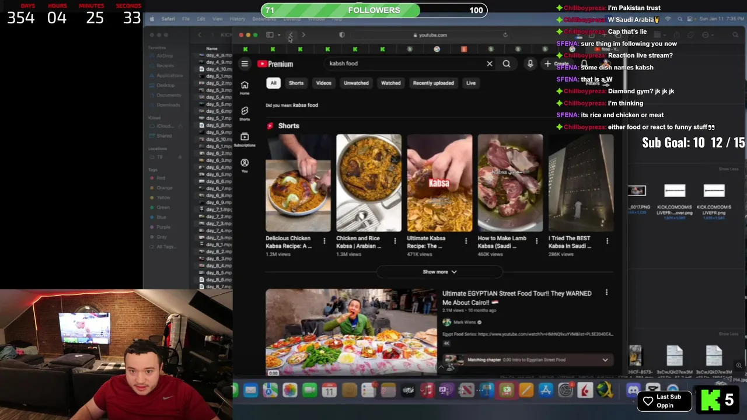This screenshot has width=747, height=420.
Task: Select Applications in Finder sidebar
Action: [x=166, y=75]
